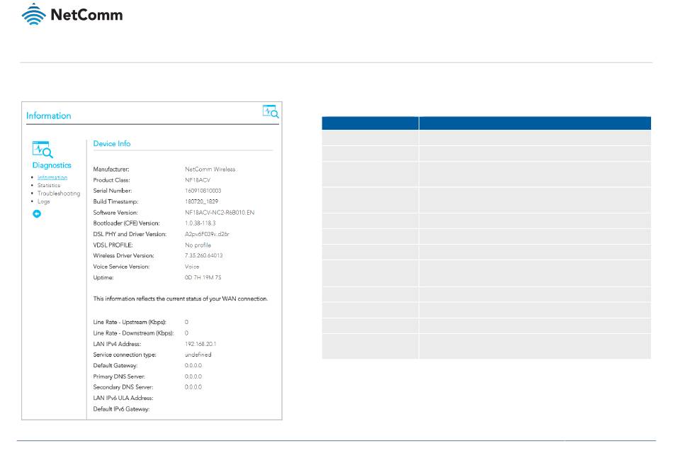Image resolution: width=673 pixels, height=468 pixels.
Task: Select DSL PHY driver version A2pv6F039v.d26r
Action: (208, 234)
